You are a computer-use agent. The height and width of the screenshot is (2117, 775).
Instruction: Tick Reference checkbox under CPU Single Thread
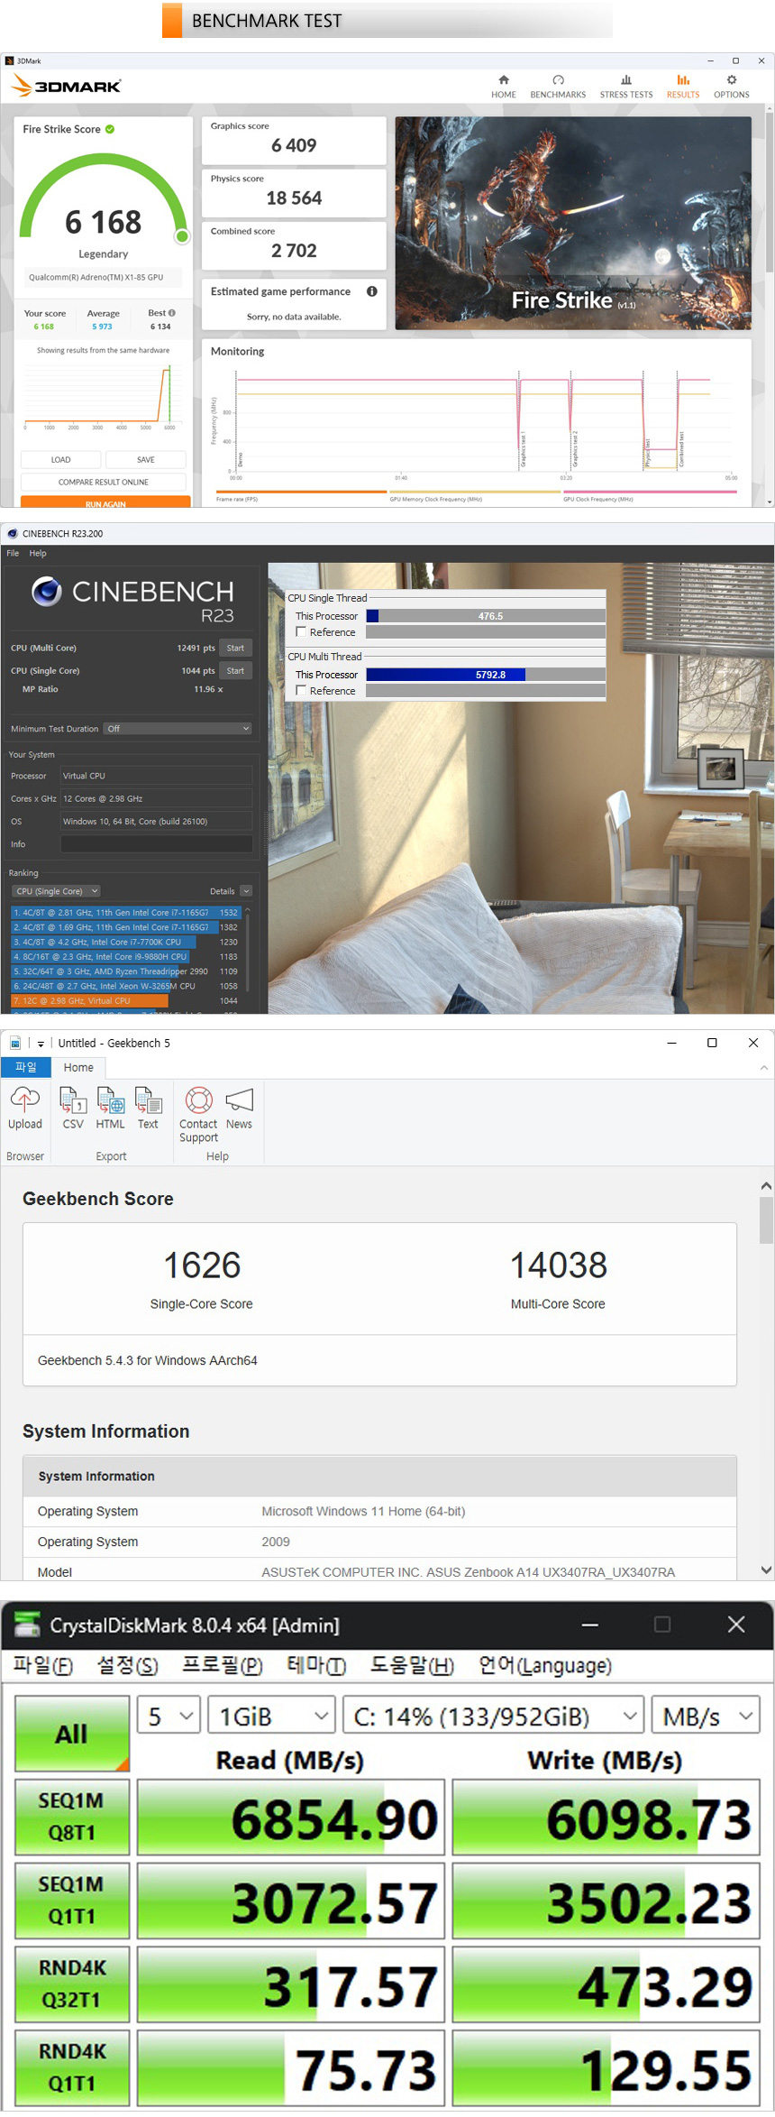(x=301, y=632)
